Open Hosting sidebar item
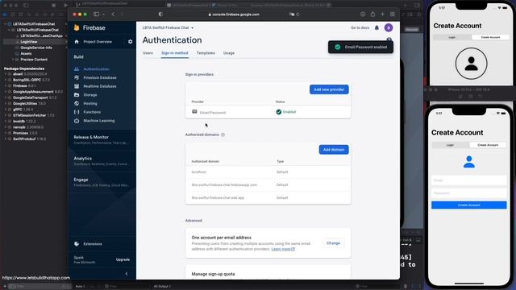Screen dimensions: 516x290 [x=90, y=103]
